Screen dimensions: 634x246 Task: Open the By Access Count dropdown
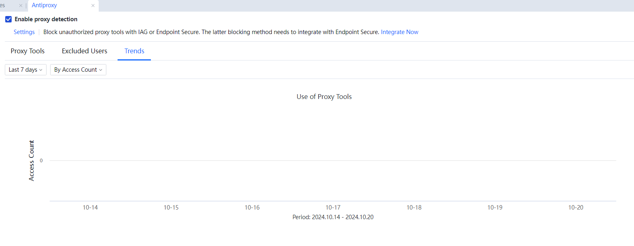(x=78, y=70)
